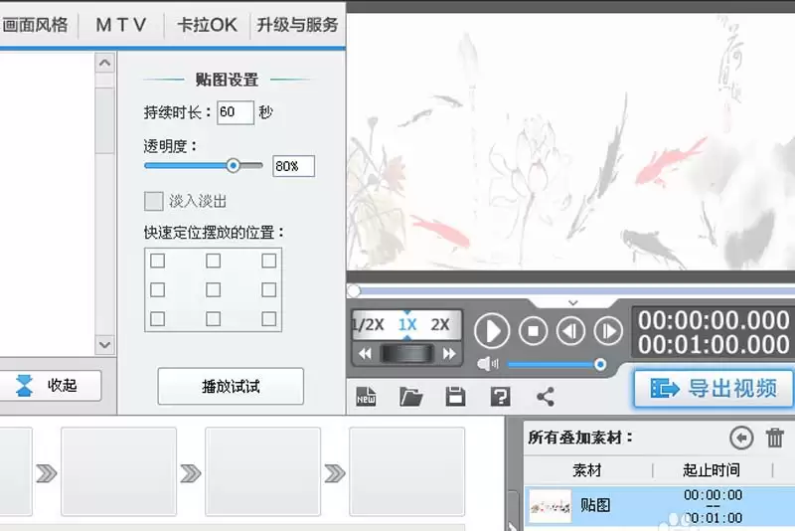Click the first transition chevron arrow

tap(47, 473)
